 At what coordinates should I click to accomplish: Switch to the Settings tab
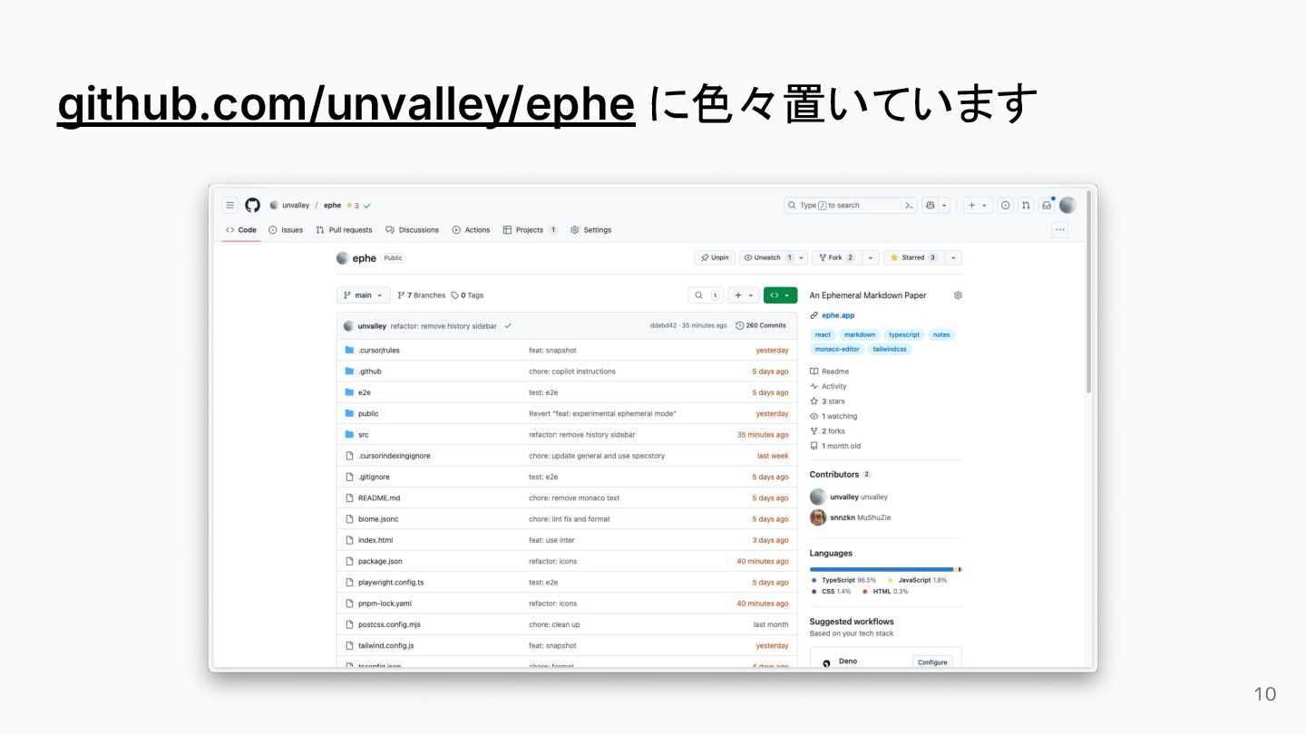coord(590,230)
